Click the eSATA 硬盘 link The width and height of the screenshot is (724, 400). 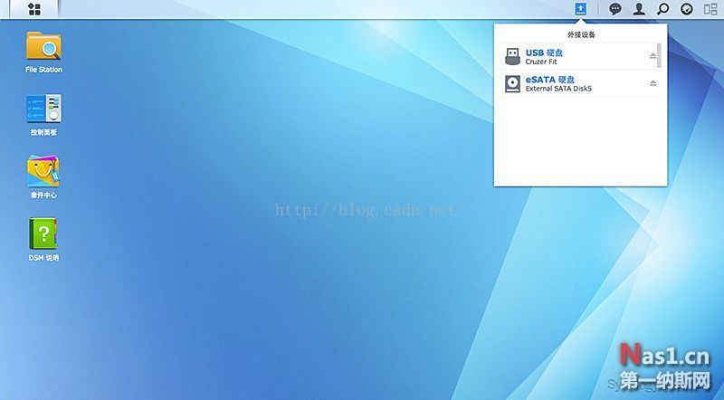pyautogui.click(x=549, y=80)
